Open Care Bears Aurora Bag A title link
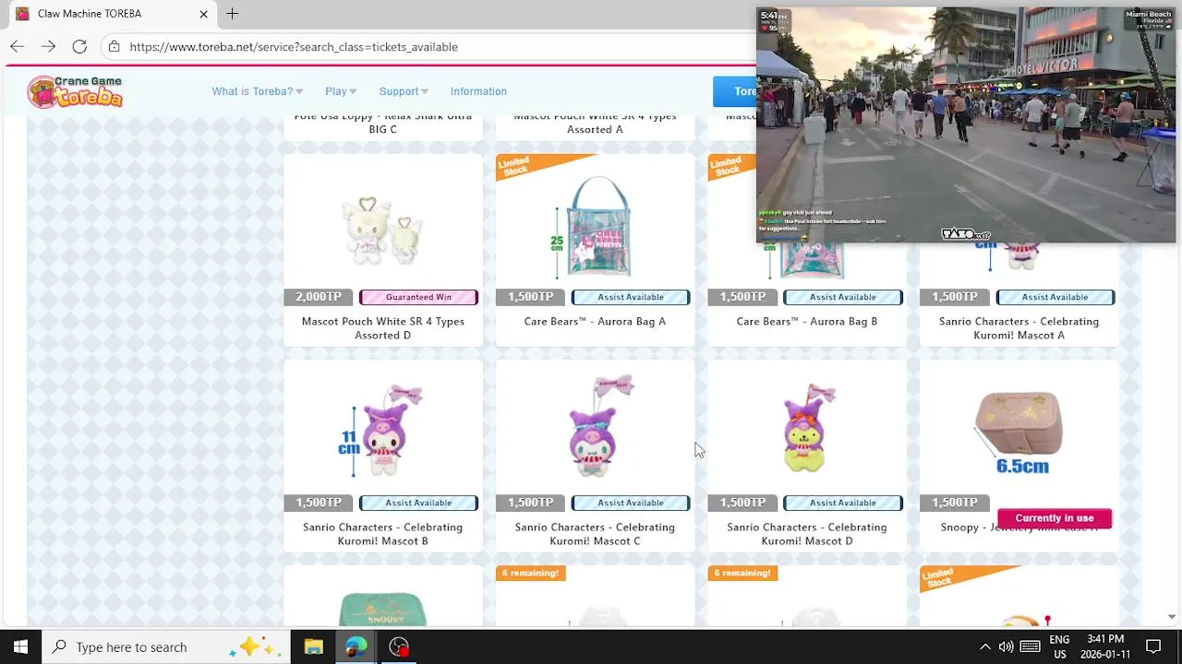This screenshot has width=1182, height=664. point(595,321)
